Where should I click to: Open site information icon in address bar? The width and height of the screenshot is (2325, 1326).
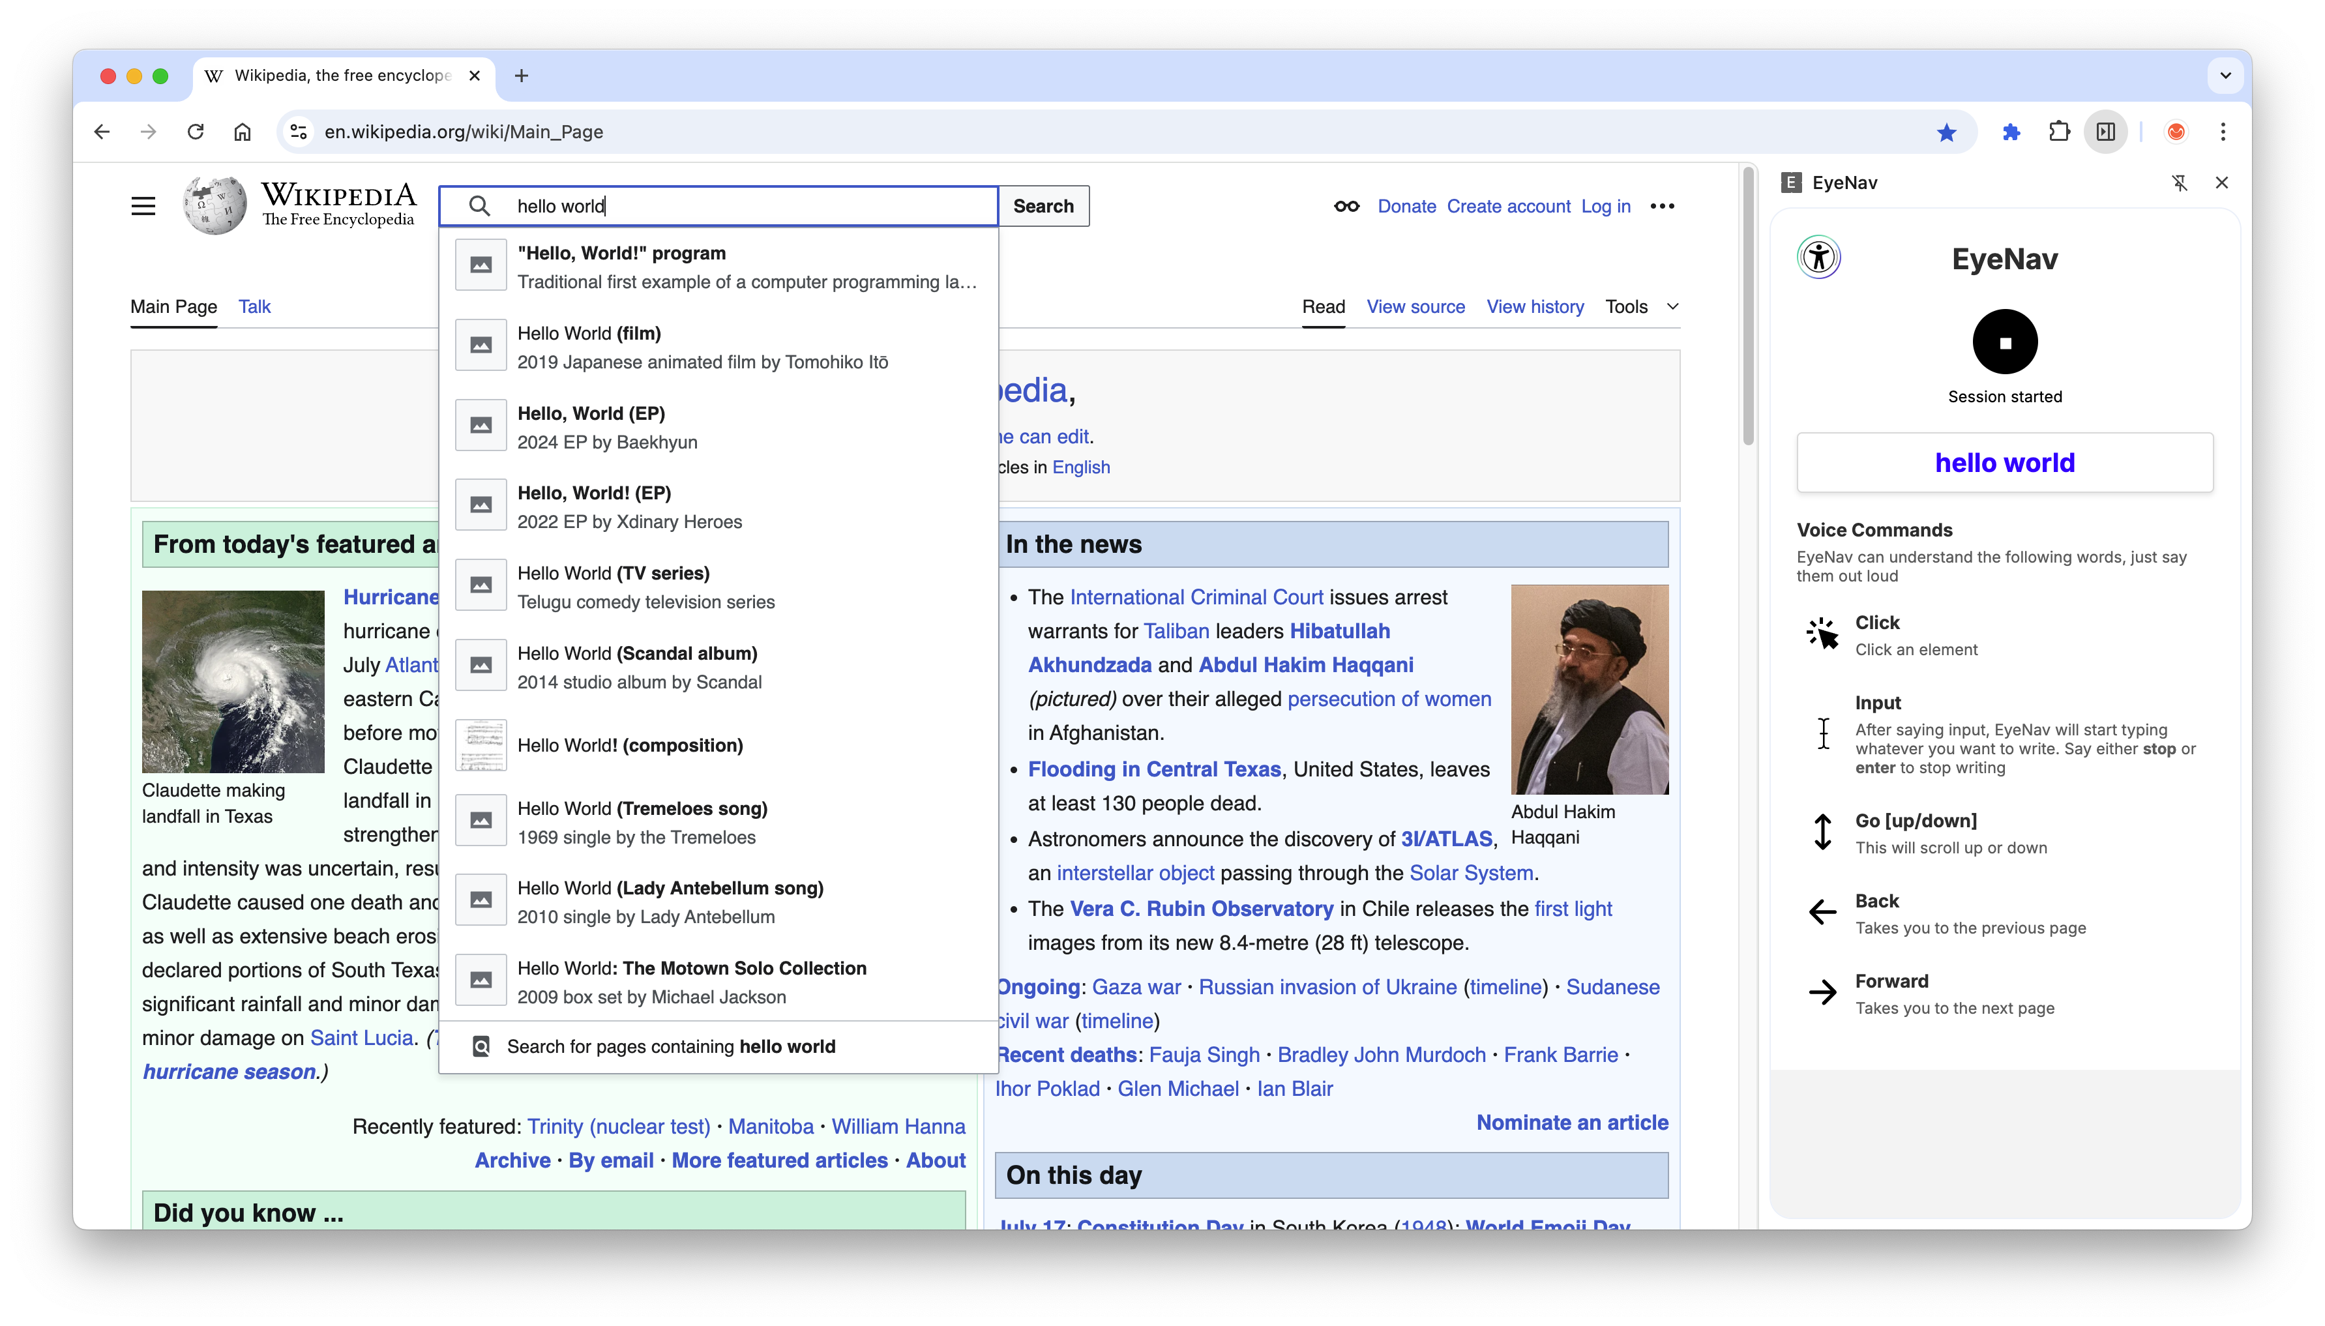(x=299, y=132)
